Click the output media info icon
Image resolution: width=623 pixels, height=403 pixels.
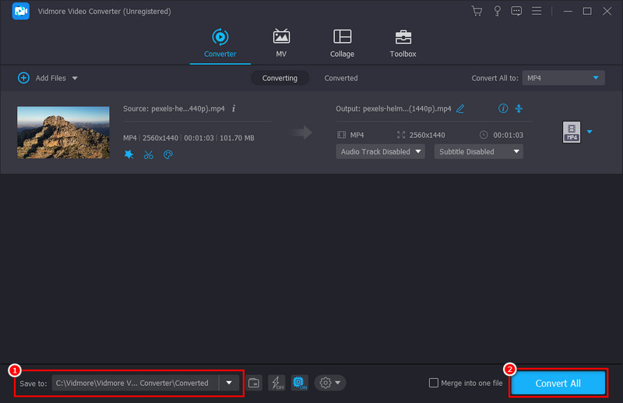[x=502, y=108]
